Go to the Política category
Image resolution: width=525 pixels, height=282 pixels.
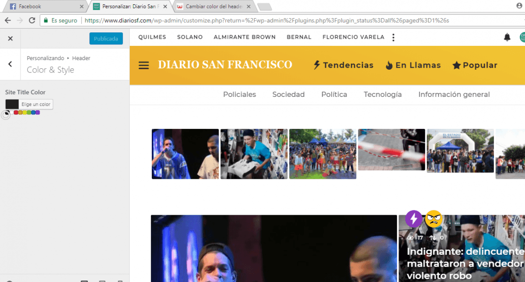pyautogui.click(x=334, y=94)
